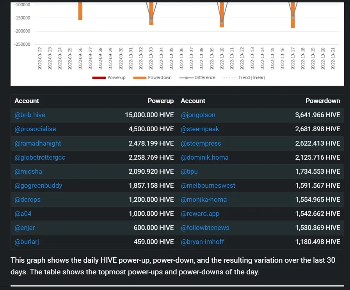The width and height of the screenshot is (350, 290).
Task: Click the 2022-10-17 date label on chart axis
Action: click(293, 58)
